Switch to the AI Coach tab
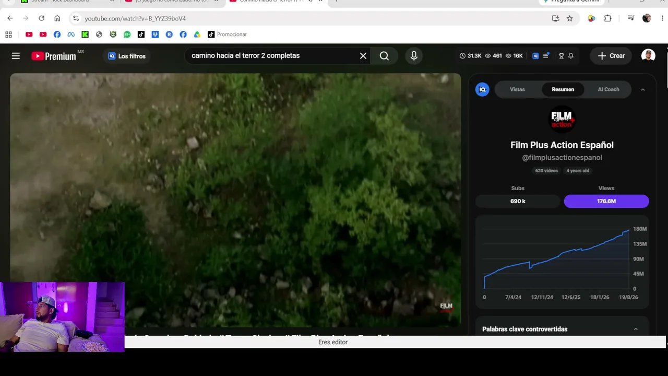 (x=609, y=89)
